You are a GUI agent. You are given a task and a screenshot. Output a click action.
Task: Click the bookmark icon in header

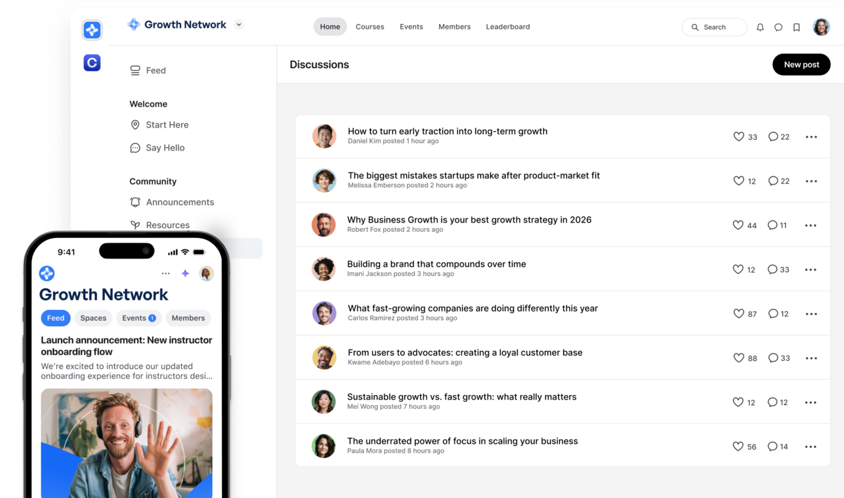pyautogui.click(x=797, y=27)
